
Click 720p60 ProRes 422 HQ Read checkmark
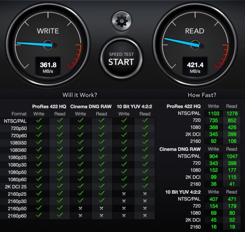tap(60, 135)
